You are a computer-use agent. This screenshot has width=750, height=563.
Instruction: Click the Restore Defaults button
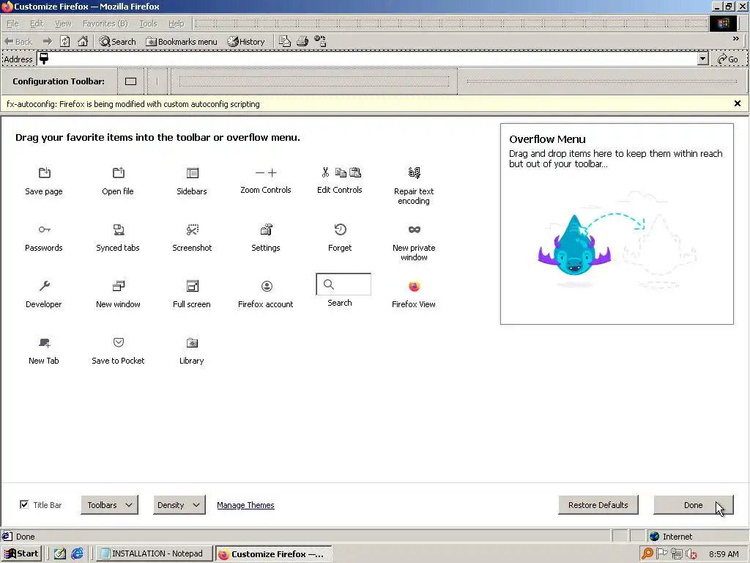click(598, 505)
